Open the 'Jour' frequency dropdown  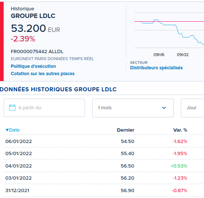tap(192, 108)
